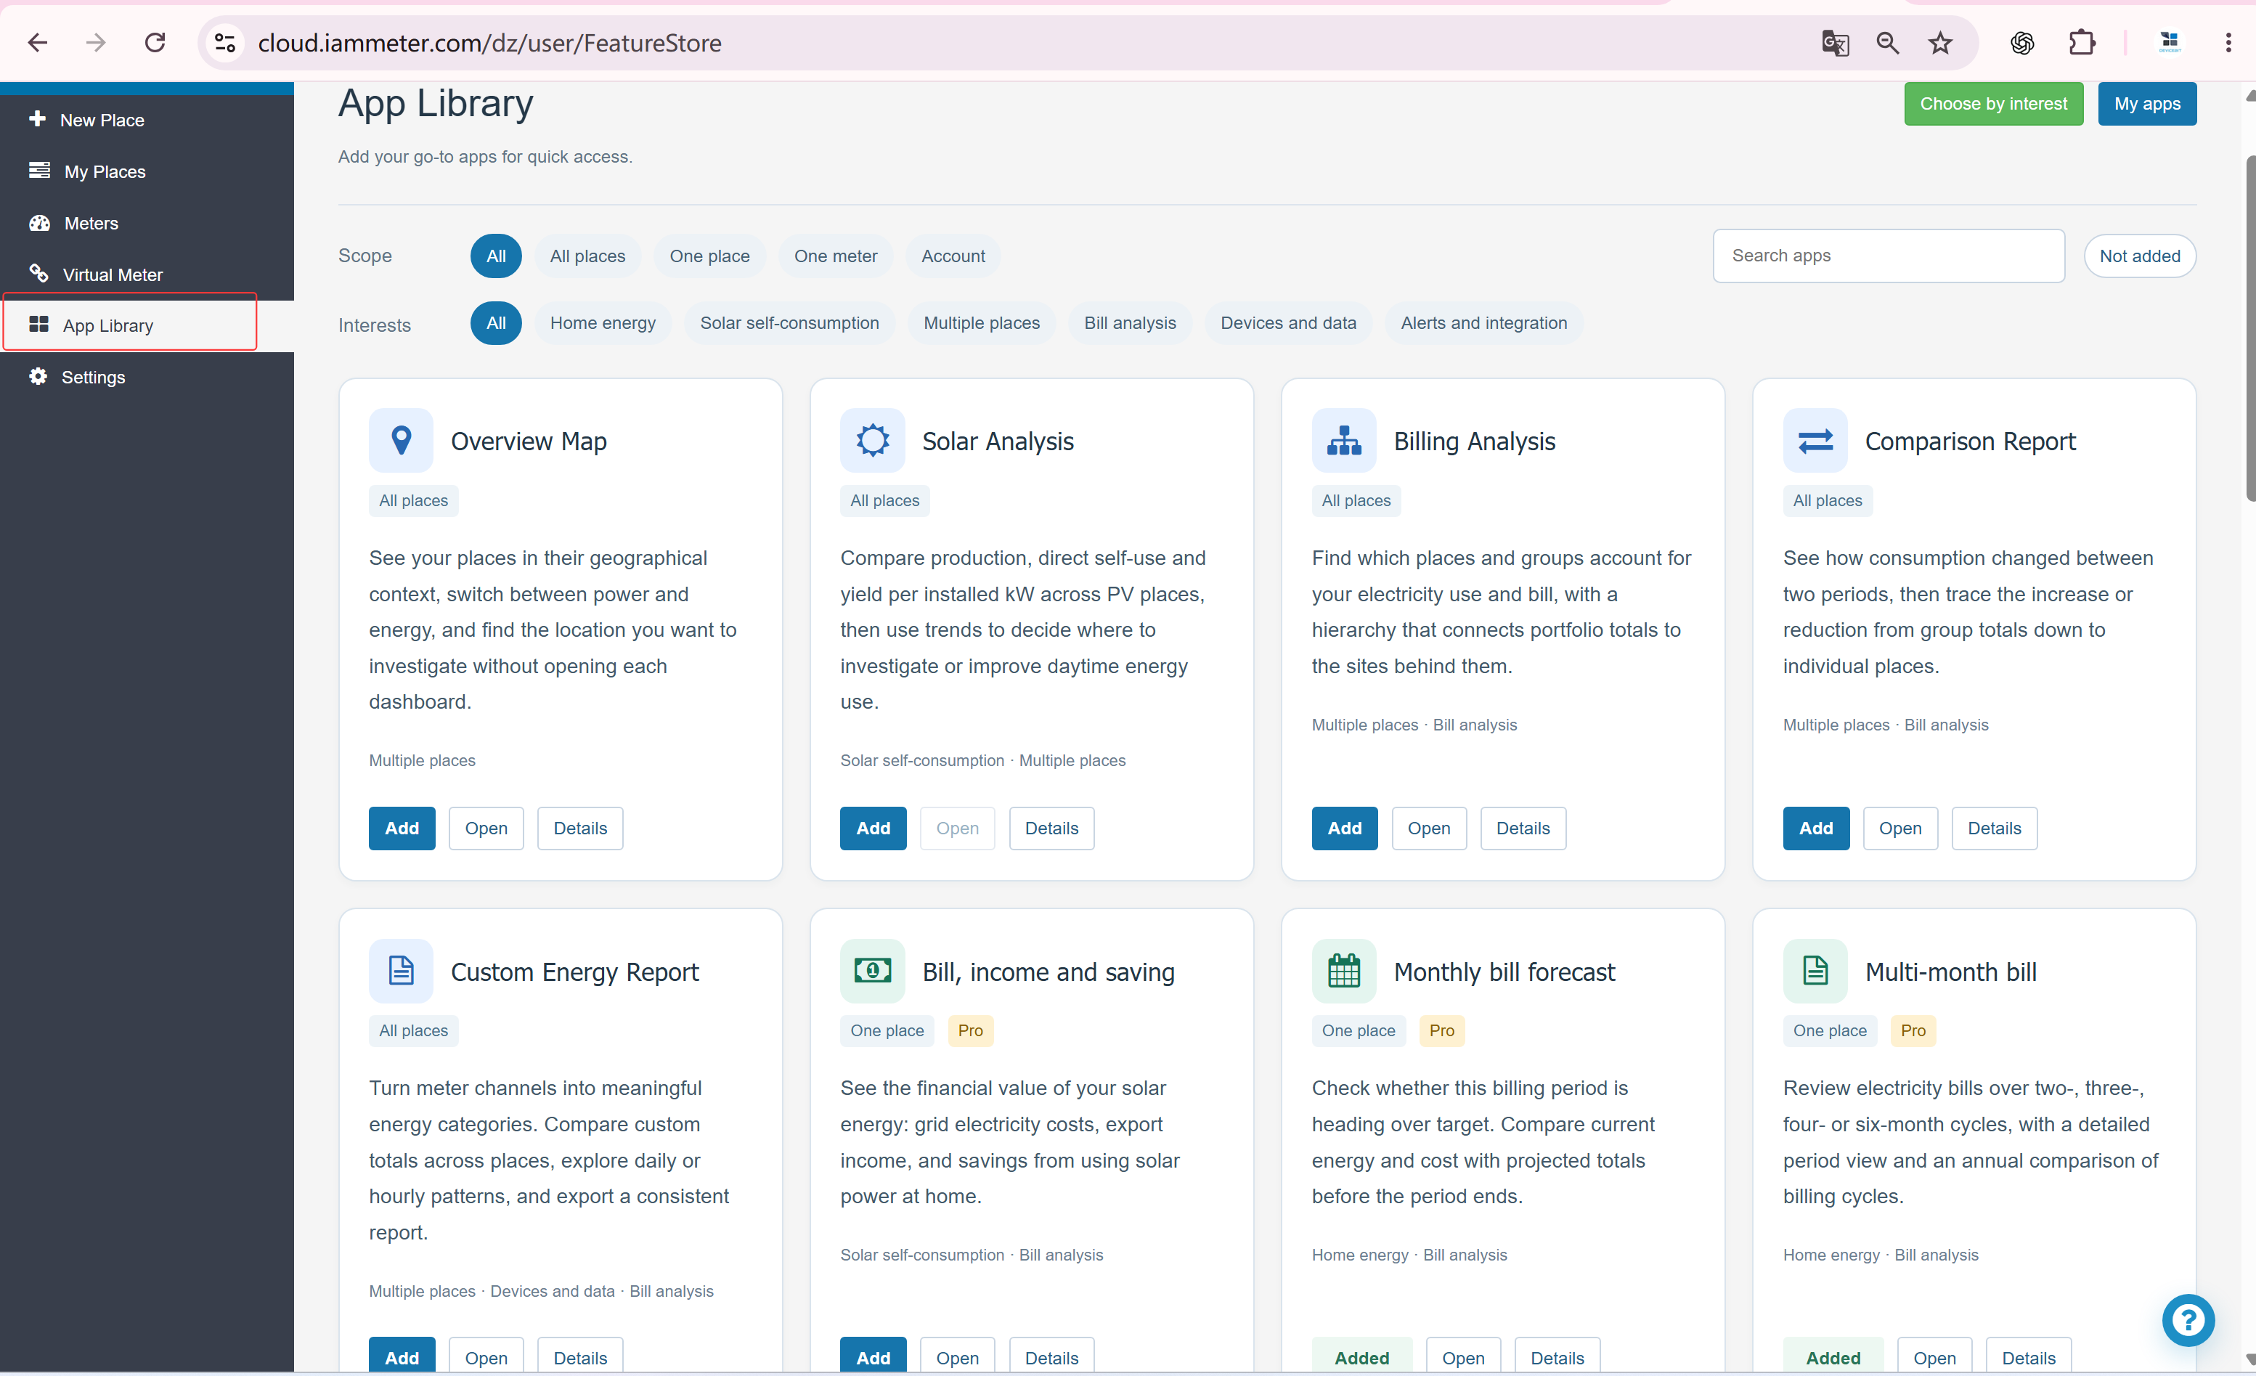Filter interests by Bill analysis
The image size is (2256, 1376).
coord(1130,323)
